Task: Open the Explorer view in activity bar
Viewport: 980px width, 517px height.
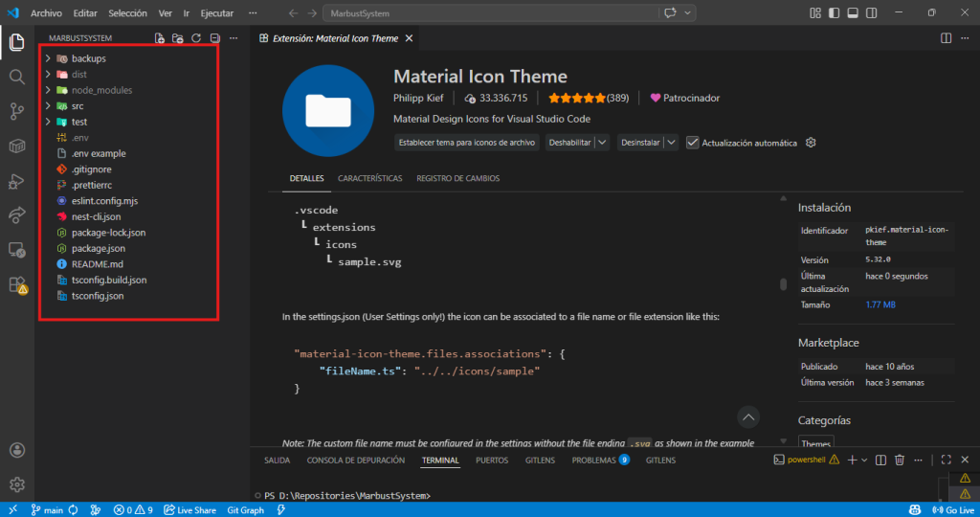Action: pyautogui.click(x=17, y=42)
